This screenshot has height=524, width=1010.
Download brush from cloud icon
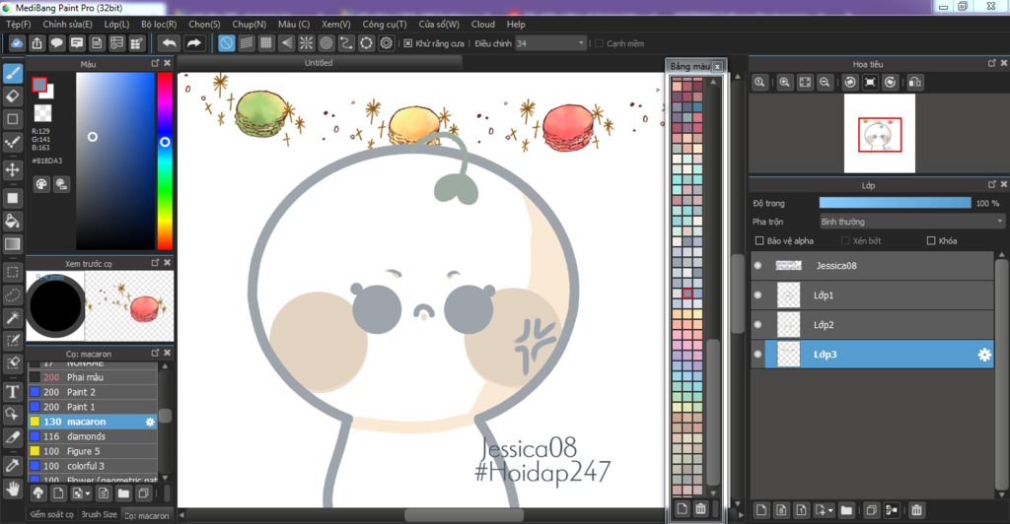pos(38,493)
